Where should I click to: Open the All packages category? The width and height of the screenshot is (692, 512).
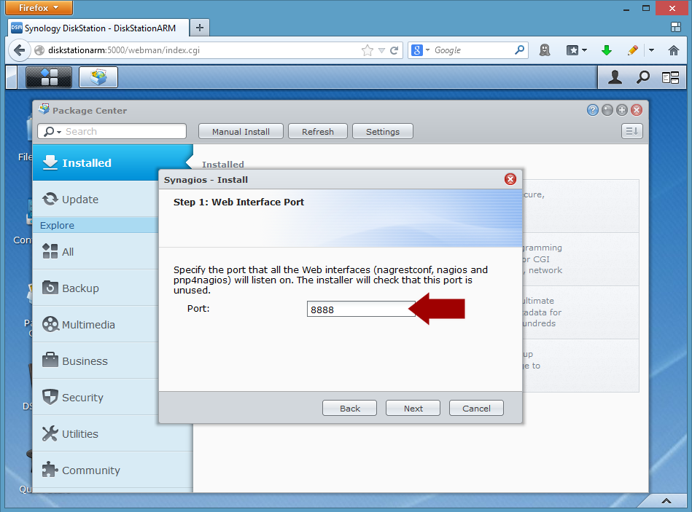96,251
